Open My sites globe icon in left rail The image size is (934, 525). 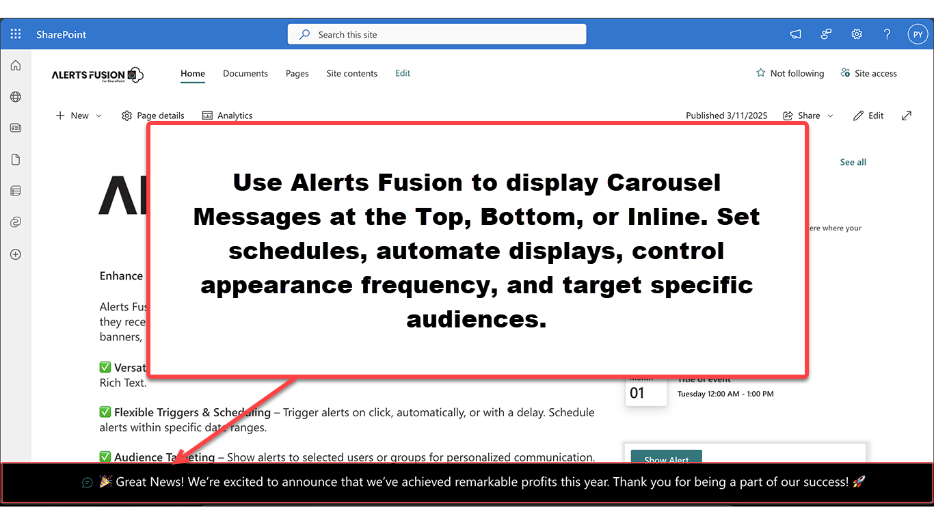coord(16,97)
